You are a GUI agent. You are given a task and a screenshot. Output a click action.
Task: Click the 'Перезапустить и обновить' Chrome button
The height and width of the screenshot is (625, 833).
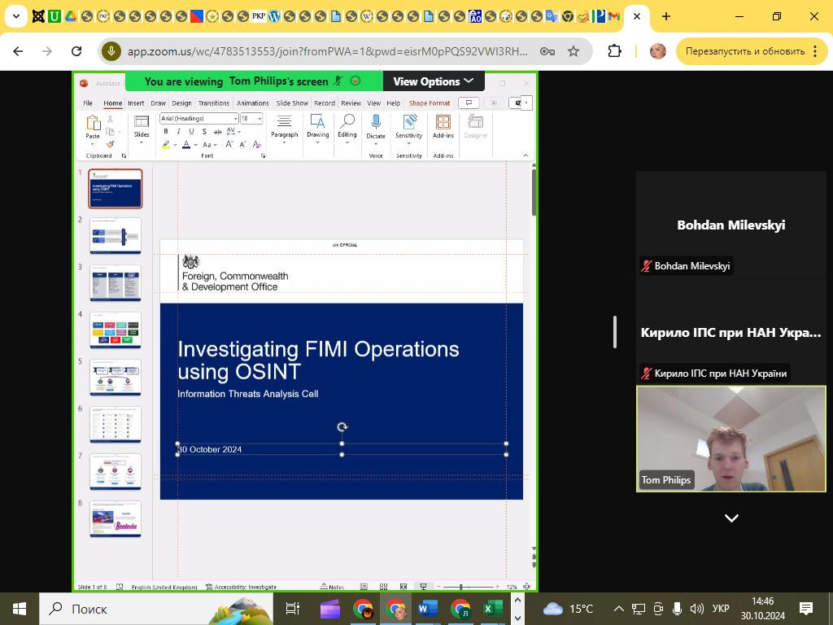(x=745, y=51)
